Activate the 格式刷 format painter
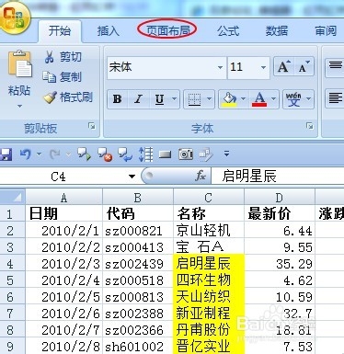344x354 pixels. pos(68,97)
